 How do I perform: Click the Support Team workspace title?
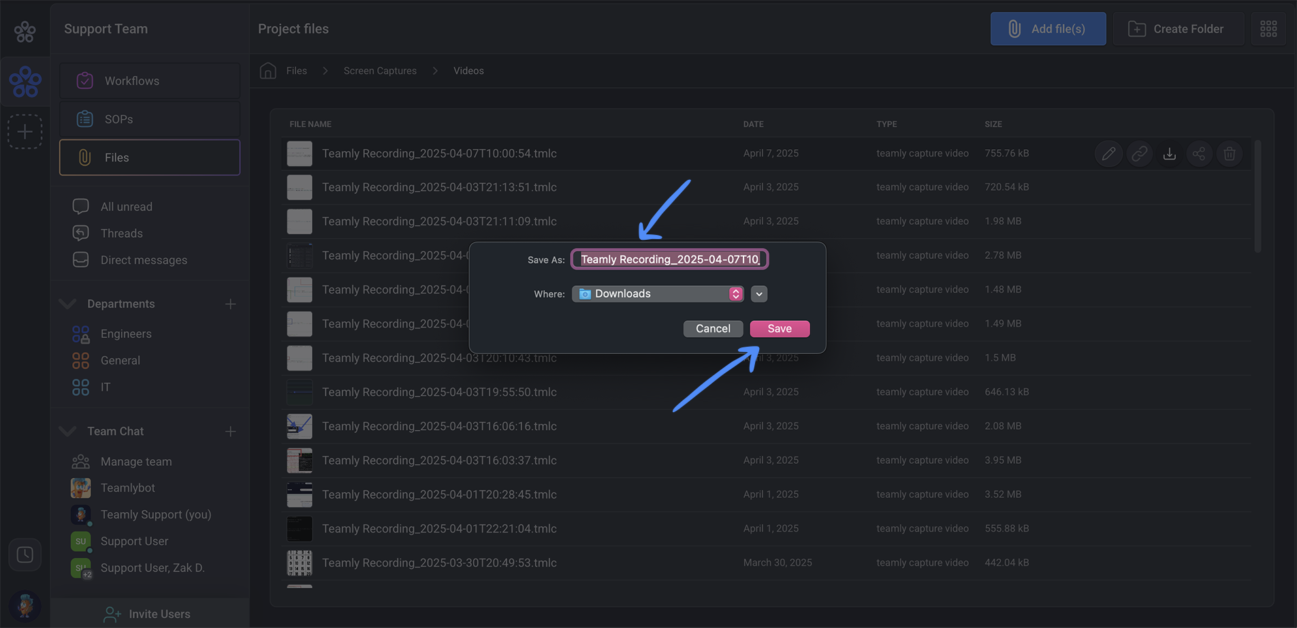tap(106, 29)
